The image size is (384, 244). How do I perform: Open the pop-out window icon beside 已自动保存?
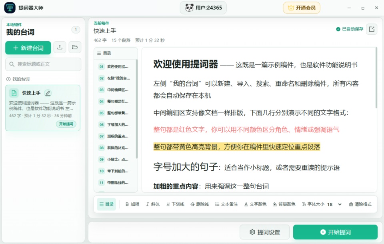(372, 29)
